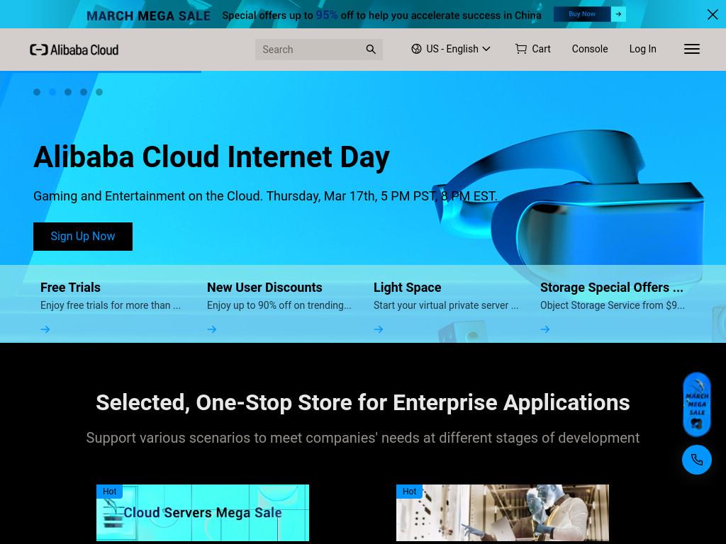
Task: Click 'Enjoy free trials for more than ...' text
Action: [111, 305]
